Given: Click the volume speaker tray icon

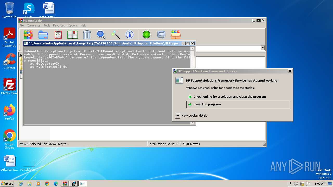Looking at the screenshot, I should pyautogui.click(x=296, y=184).
